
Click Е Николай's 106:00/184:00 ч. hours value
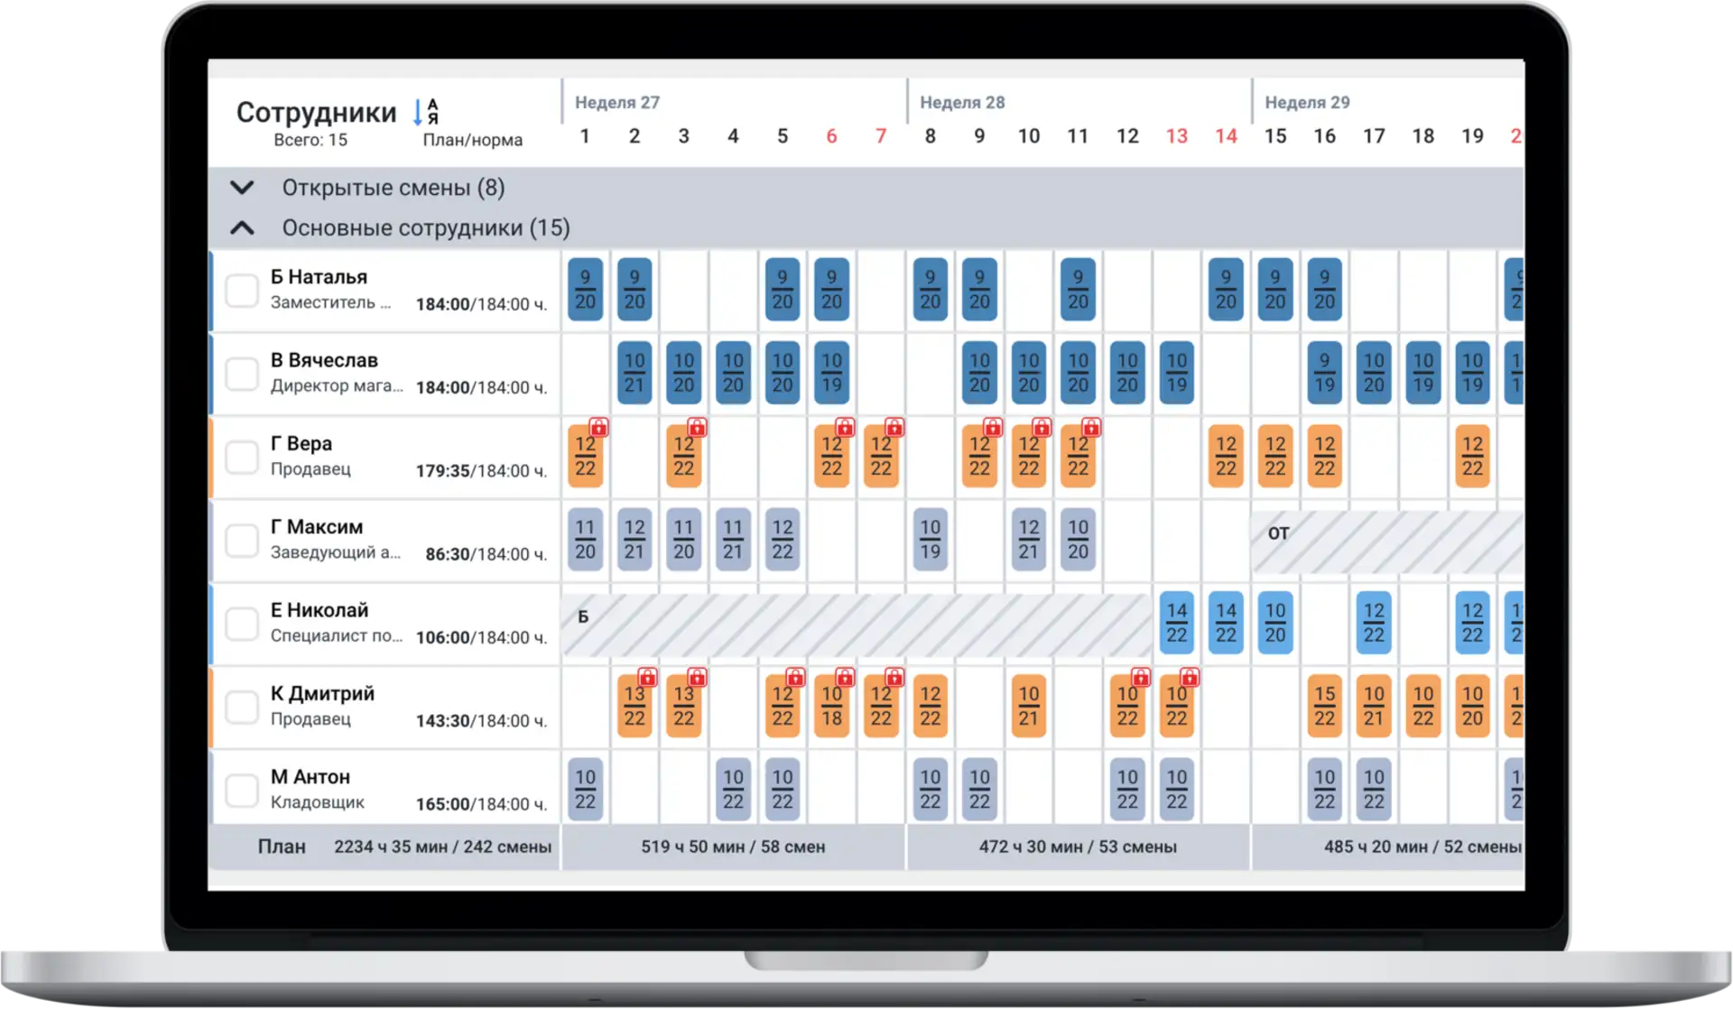(x=481, y=638)
